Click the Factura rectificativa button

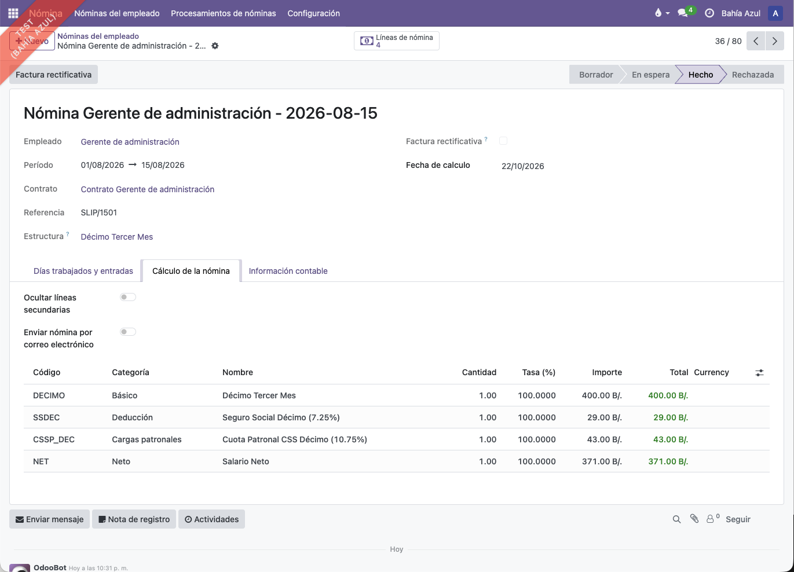pos(54,75)
